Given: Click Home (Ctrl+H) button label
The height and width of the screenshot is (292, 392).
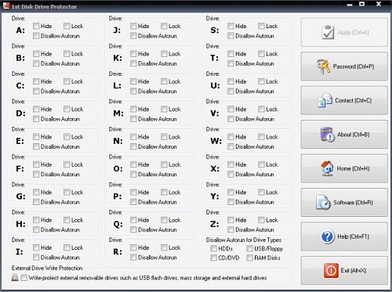Looking at the screenshot, I should [354, 168].
